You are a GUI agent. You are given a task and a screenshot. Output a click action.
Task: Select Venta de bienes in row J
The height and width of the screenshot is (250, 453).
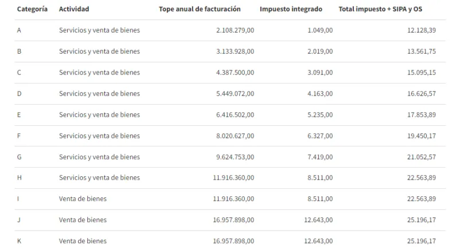click(x=83, y=220)
